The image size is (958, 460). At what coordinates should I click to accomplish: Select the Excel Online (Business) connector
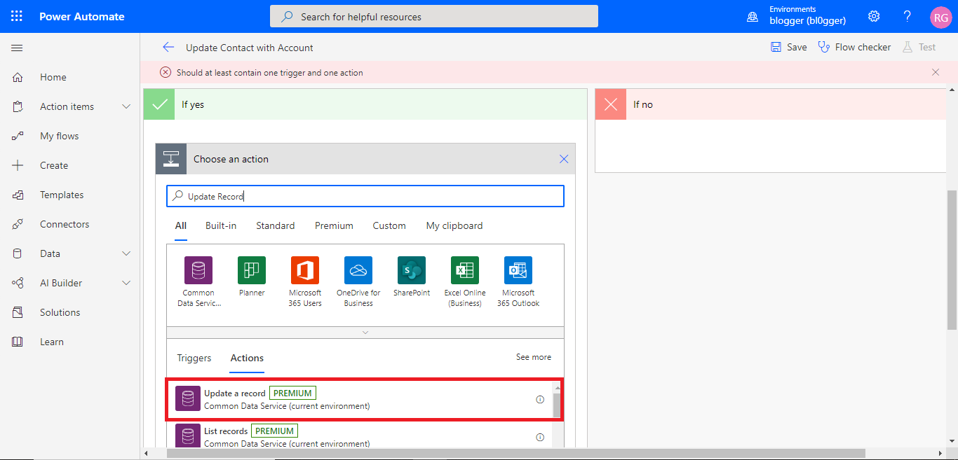465,281
